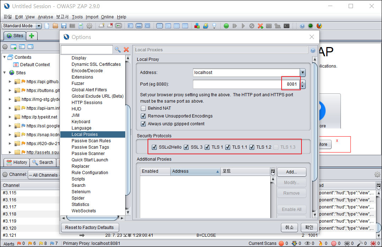Open Local Proxies help question mark icon
This screenshot has width=382, height=247.
coord(313,50)
